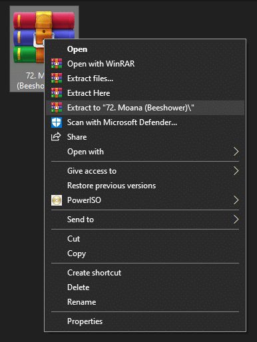Select Create shortcut option
This screenshot has height=342, width=257.
tap(94, 273)
